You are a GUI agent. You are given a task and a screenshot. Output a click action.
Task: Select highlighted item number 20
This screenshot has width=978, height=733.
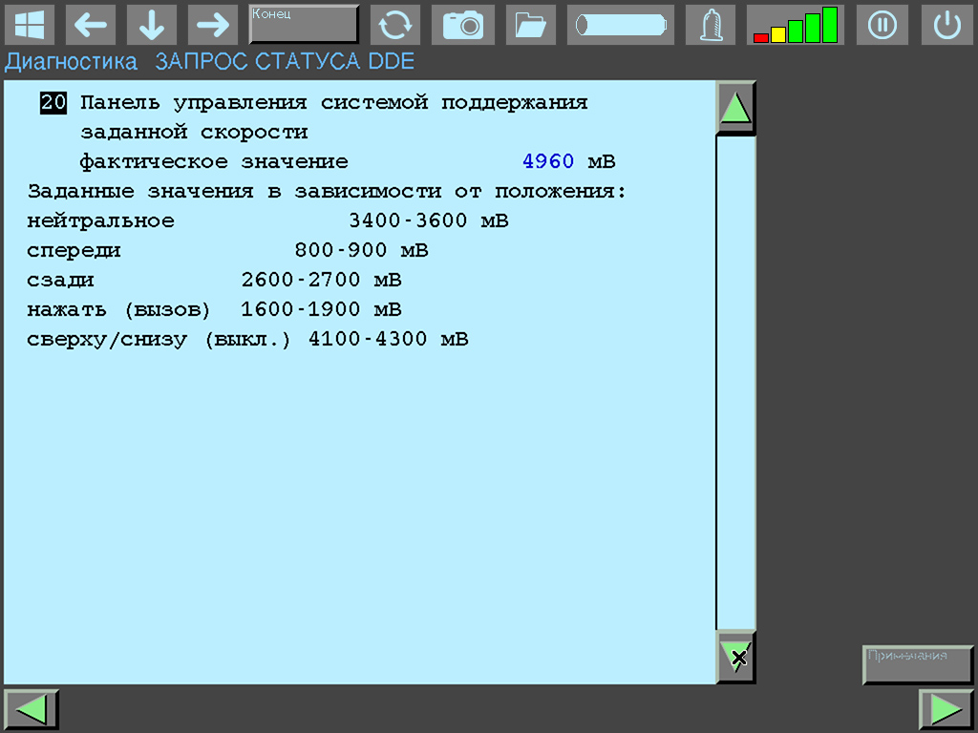pyautogui.click(x=53, y=103)
